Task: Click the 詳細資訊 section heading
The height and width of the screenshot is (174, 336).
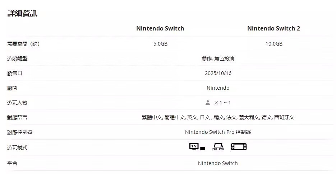Action: (22, 14)
